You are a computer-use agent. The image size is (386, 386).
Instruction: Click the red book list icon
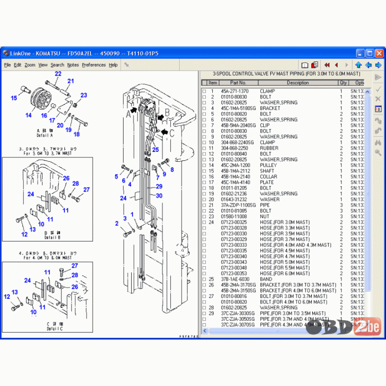[315, 65]
